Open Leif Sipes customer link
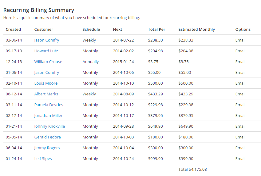 point(43,158)
